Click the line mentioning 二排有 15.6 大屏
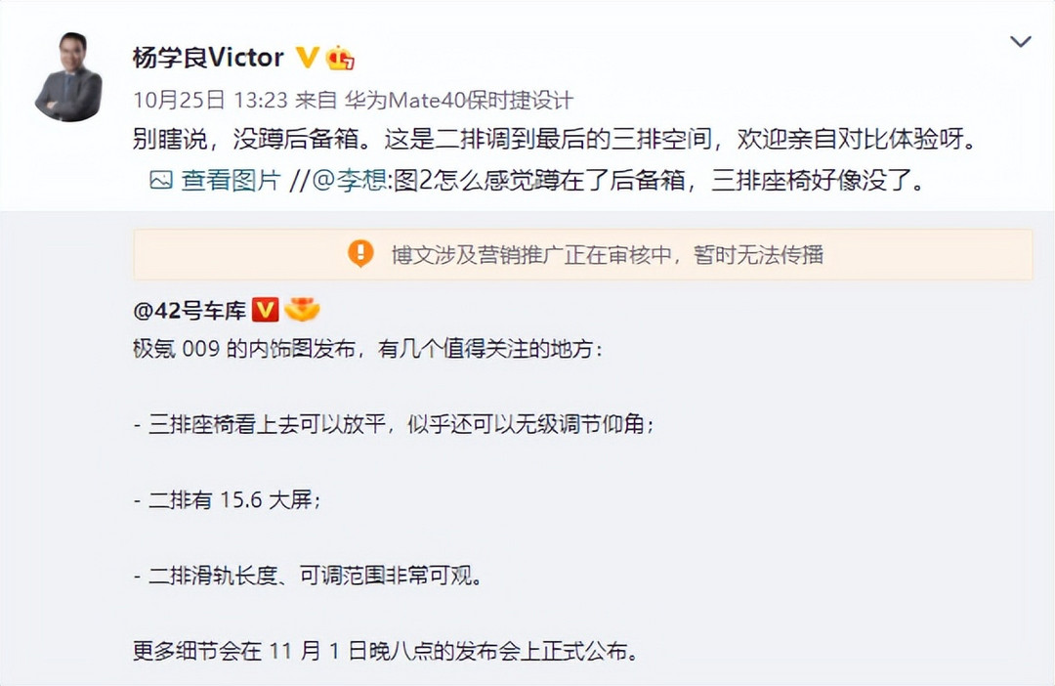This screenshot has height=686, width=1055. click(228, 500)
